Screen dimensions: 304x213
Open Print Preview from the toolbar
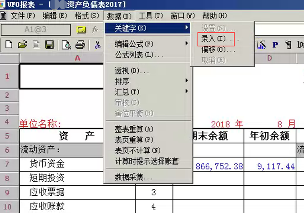66,45
